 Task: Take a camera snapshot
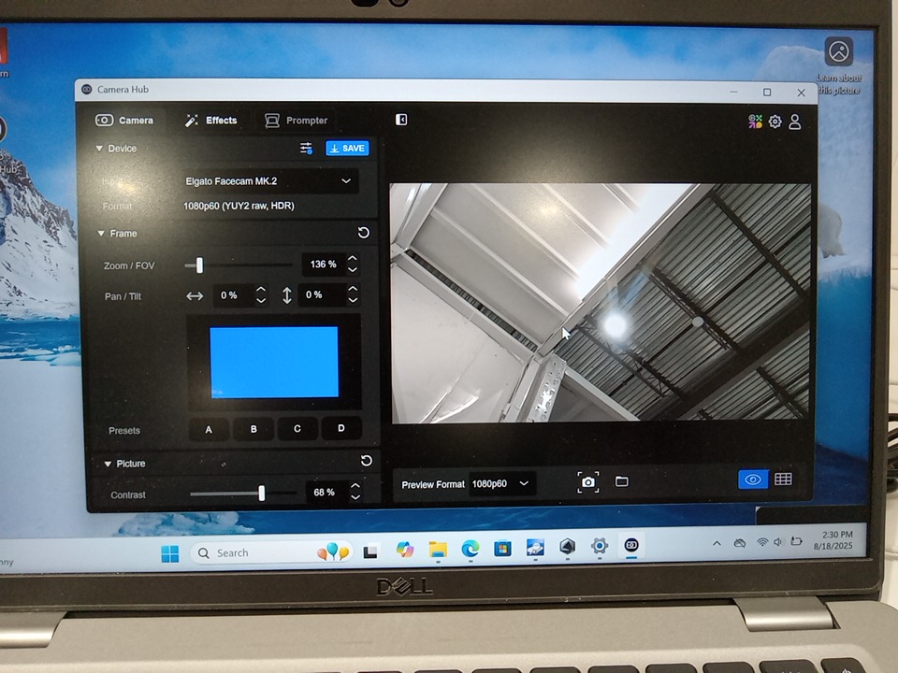(x=588, y=482)
